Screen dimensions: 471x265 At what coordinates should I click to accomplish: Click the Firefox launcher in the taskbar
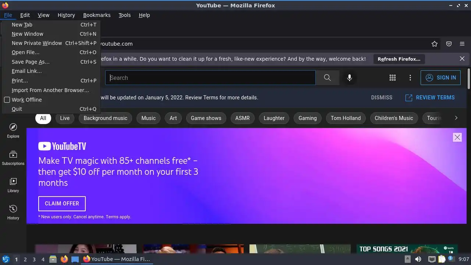pos(64,259)
